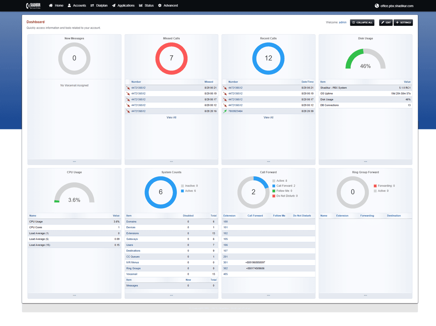The height and width of the screenshot is (326, 436).
Task: Click the EDIT button
Action: coord(385,22)
